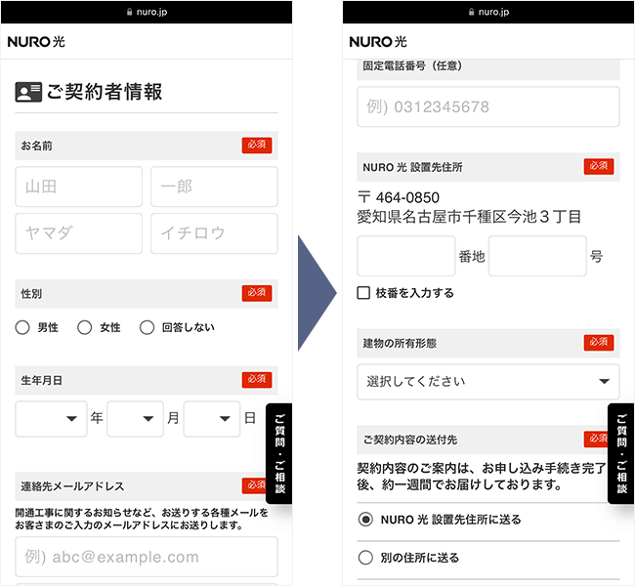Image resolution: width=635 pixels, height=586 pixels.
Task: Focus the given name field 一郎
Action: [214, 187]
